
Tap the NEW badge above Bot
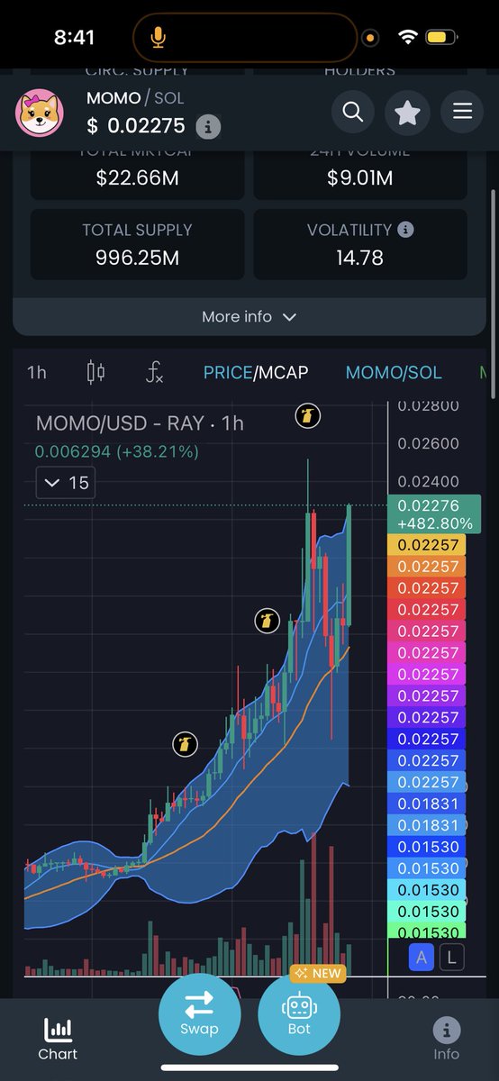pos(318,973)
